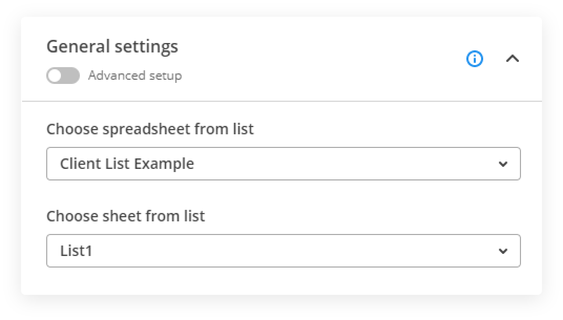Select the List1 value text
The height and width of the screenshot is (320, 563).
pyautogui.click(x=77, y=251)
